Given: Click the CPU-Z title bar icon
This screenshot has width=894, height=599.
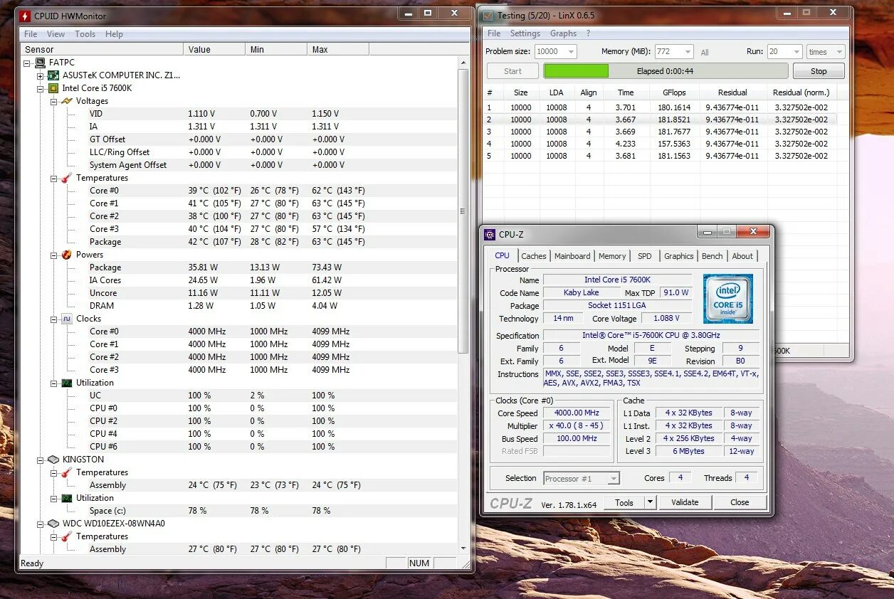Looking at the screenshot, I should point(490,234).
